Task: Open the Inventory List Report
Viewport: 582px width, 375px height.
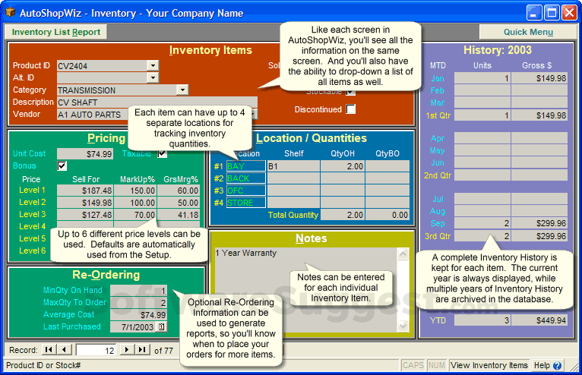Action: click(x=56, y=32)
